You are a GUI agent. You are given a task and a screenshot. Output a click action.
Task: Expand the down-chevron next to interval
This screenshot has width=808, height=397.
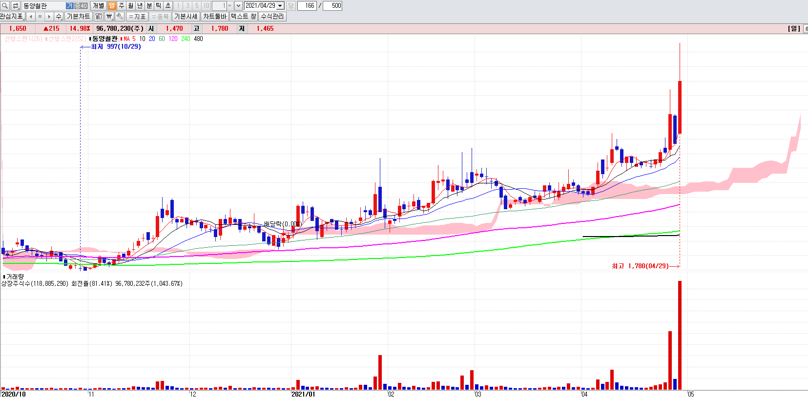tap(238, 6)
